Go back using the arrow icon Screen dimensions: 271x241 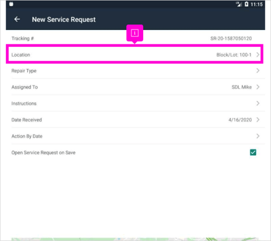tap(17, 19)
